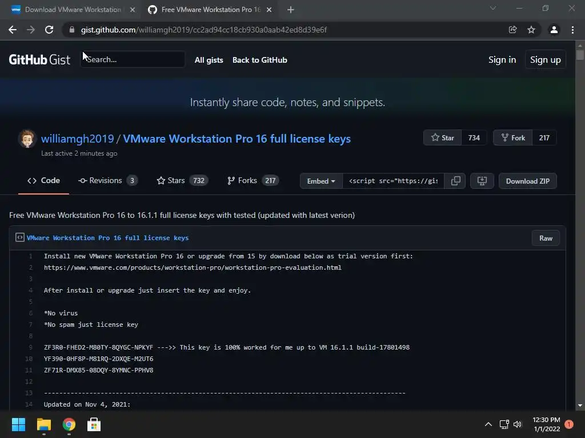Copy embed script to clipboard

pyautogui.click(x=455, y=181)
